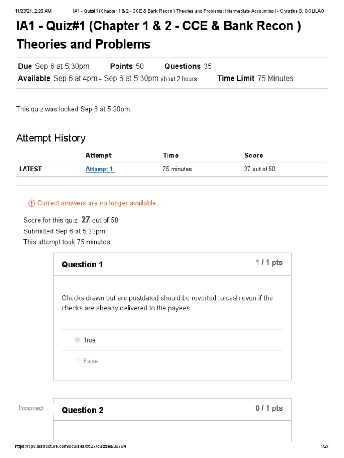Click the Score column header
The height and width of the screenshot is (458, 344).
click(x=254, y=156)
